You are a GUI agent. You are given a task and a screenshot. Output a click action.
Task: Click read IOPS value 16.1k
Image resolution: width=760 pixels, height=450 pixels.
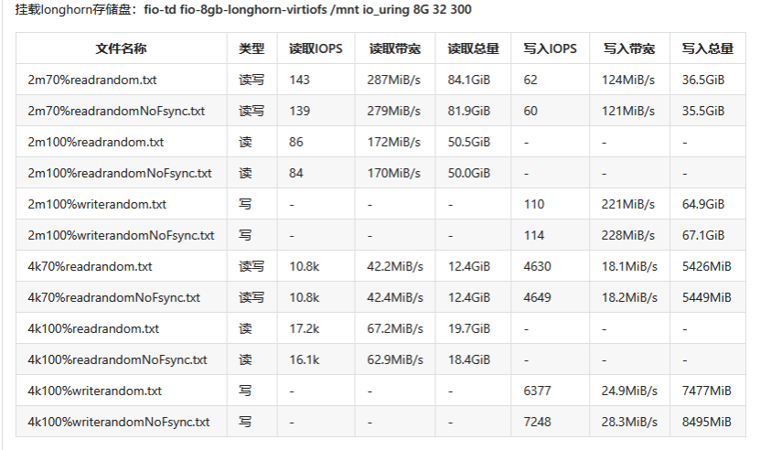[x=305, y=359]
